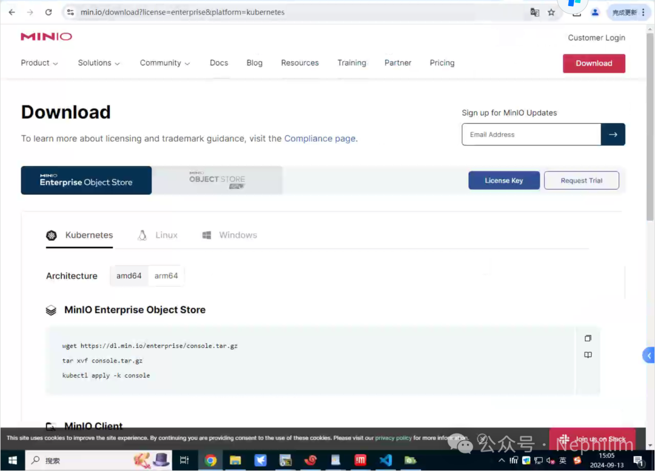Viewport: 655px width, 471px height.
Task: Click the wget console.tar.gz command line
Action: (150, 346)
